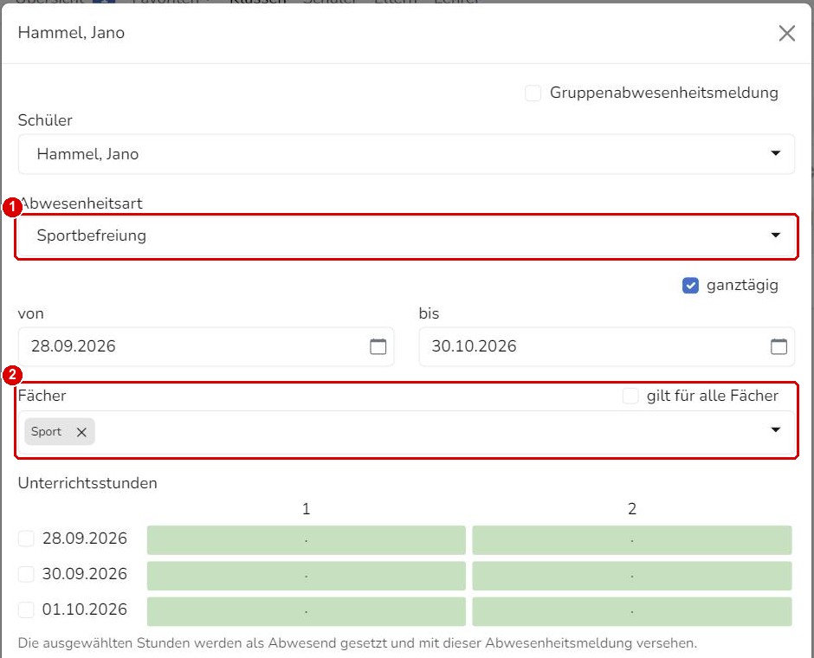This screenshot has width=814, height=658.
Task: Select lesson 1 cell on 30.09.2026
Action: click(x=307, y=576)
